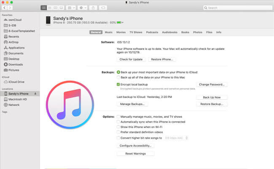Click the Last backup to iCloud text
This screenshot has height=169, width=274.
click(144, 97)
